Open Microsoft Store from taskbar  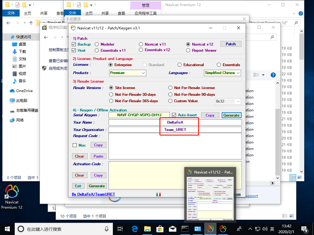[x=160, y=229]
